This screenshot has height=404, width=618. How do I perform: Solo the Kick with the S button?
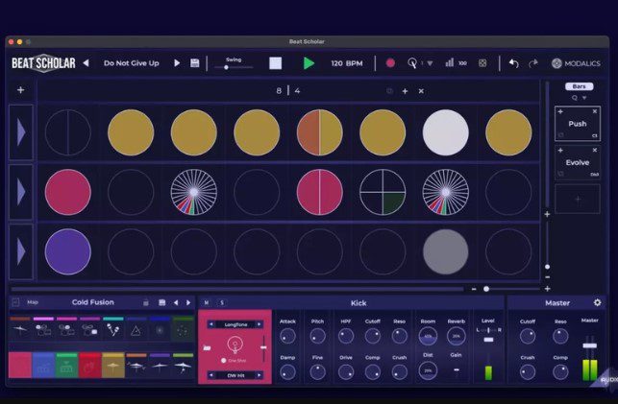[x=222, y=302]
